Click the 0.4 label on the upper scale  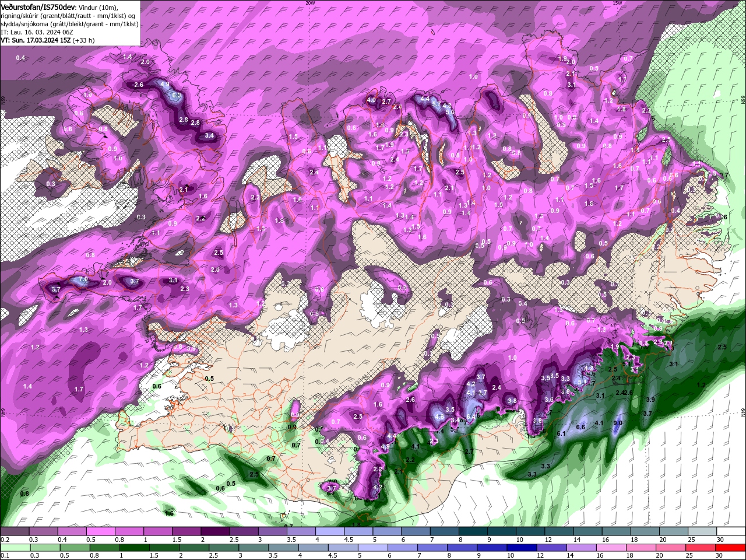point(62,540)
